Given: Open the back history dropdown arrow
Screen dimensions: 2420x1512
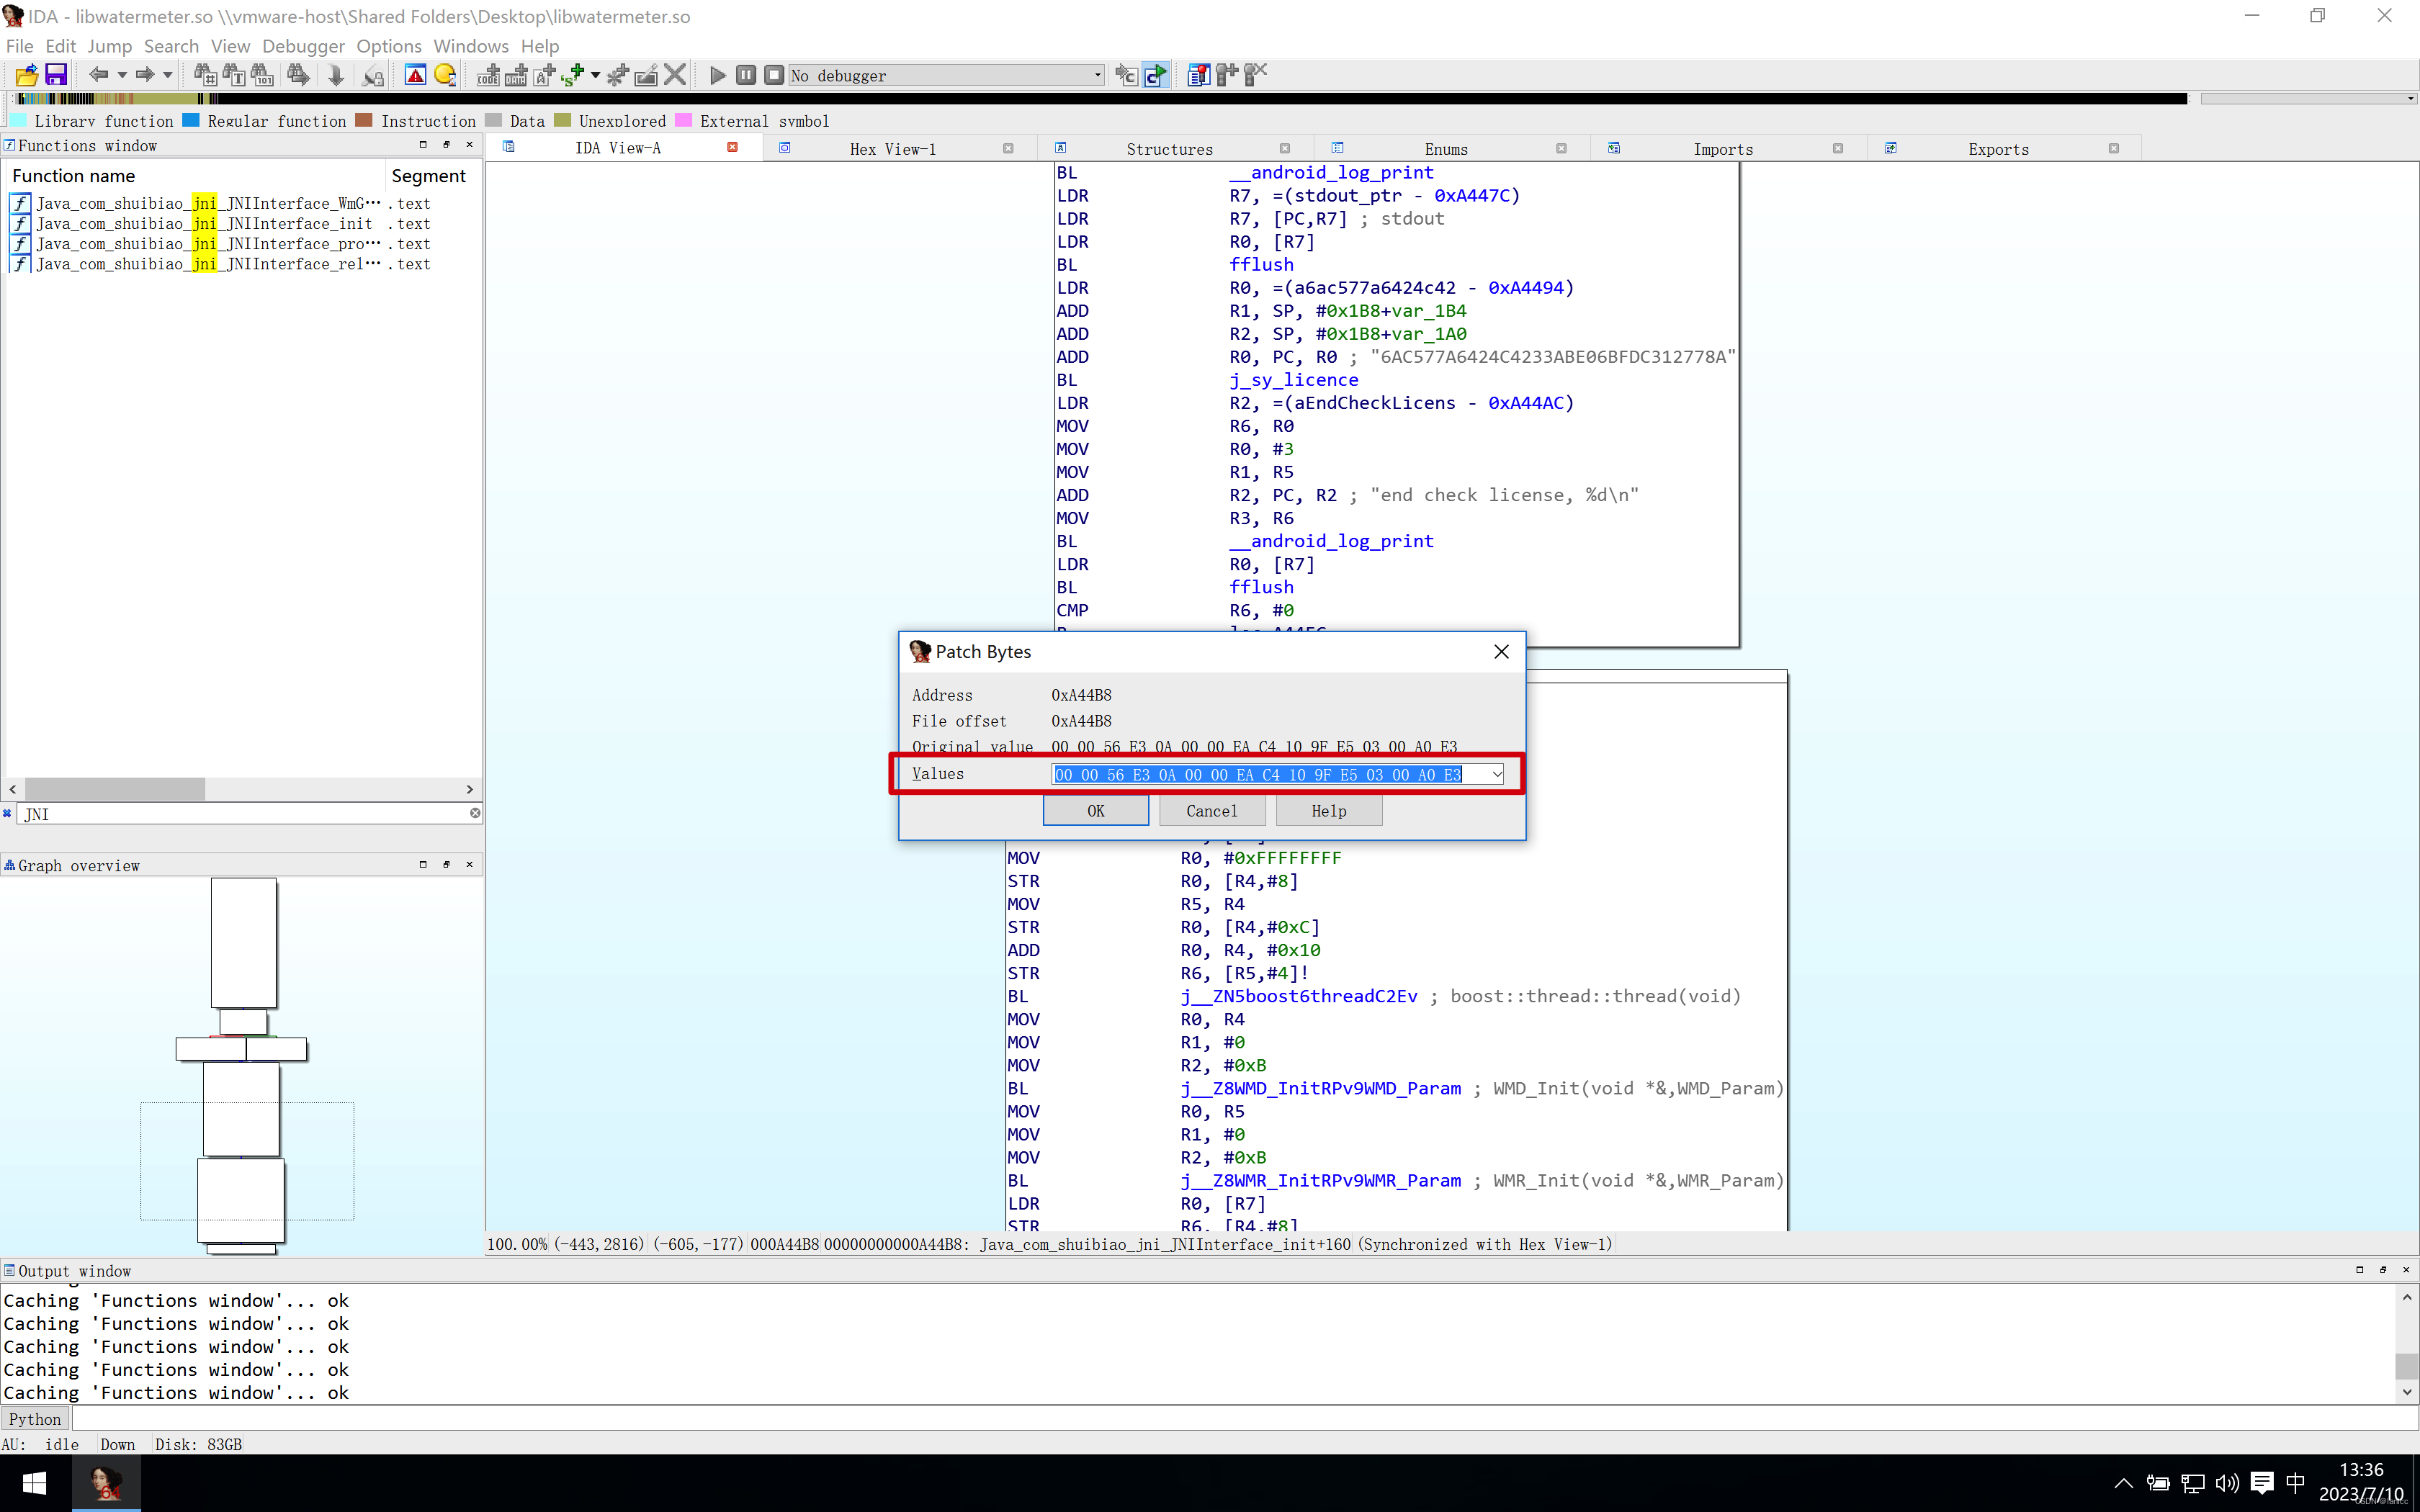Looking at the screenshot, I should coord(122,75).
